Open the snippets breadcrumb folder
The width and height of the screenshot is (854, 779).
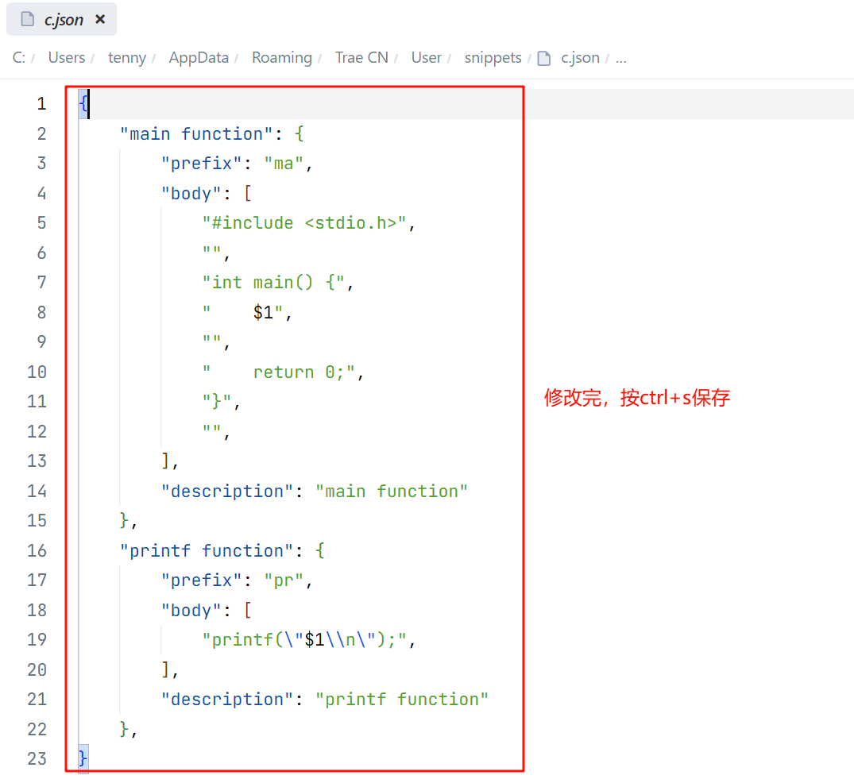point(493,58)
